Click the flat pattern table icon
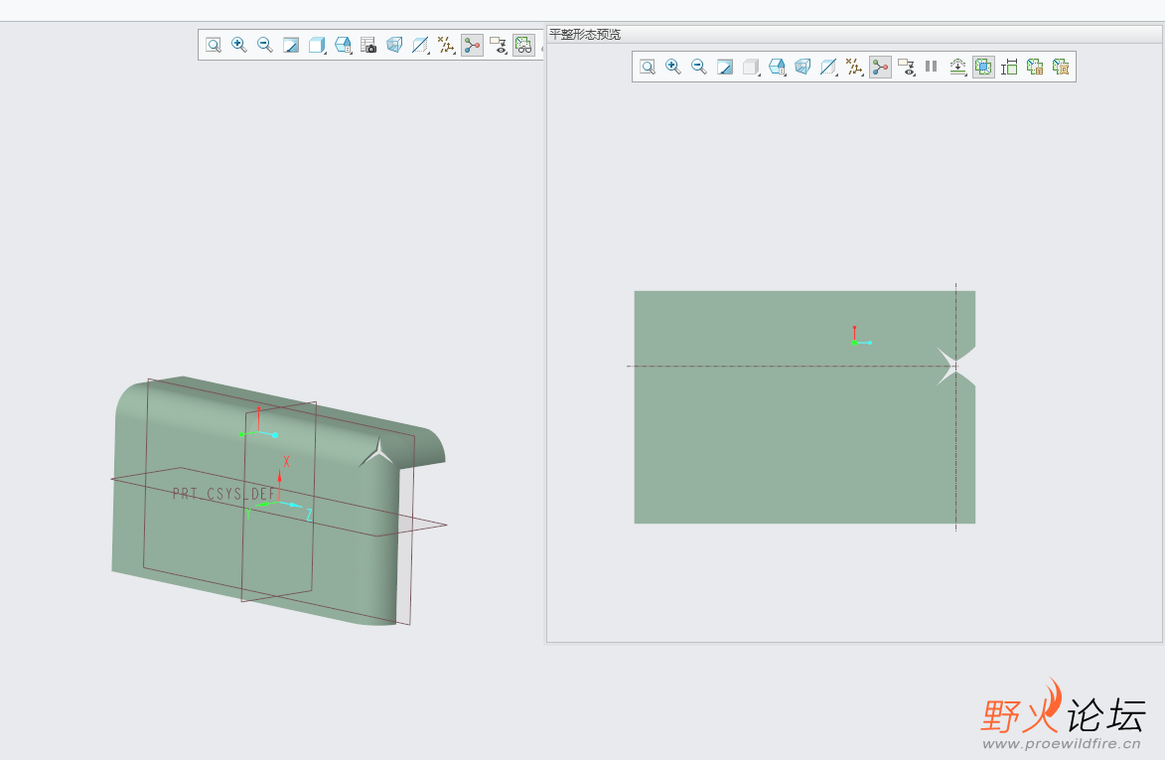Screen dimensions: 1165x760 click(1035, 67)
